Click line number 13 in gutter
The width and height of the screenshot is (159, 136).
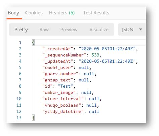click(19, 118)
